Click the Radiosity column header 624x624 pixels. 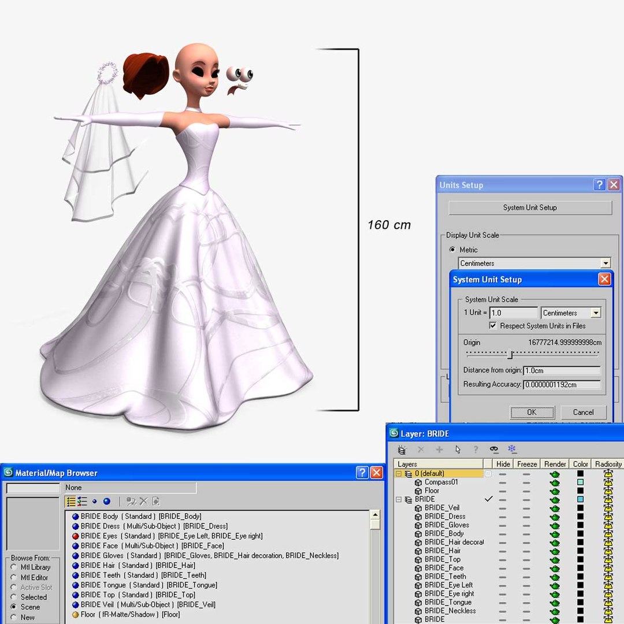pyautogui.click(x=608, y=464)
